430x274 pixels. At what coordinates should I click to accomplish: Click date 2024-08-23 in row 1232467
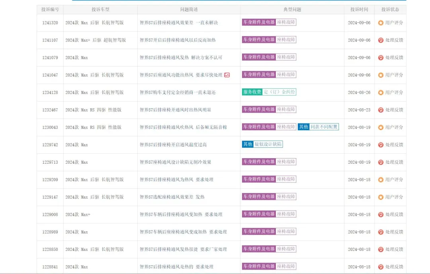359,110
